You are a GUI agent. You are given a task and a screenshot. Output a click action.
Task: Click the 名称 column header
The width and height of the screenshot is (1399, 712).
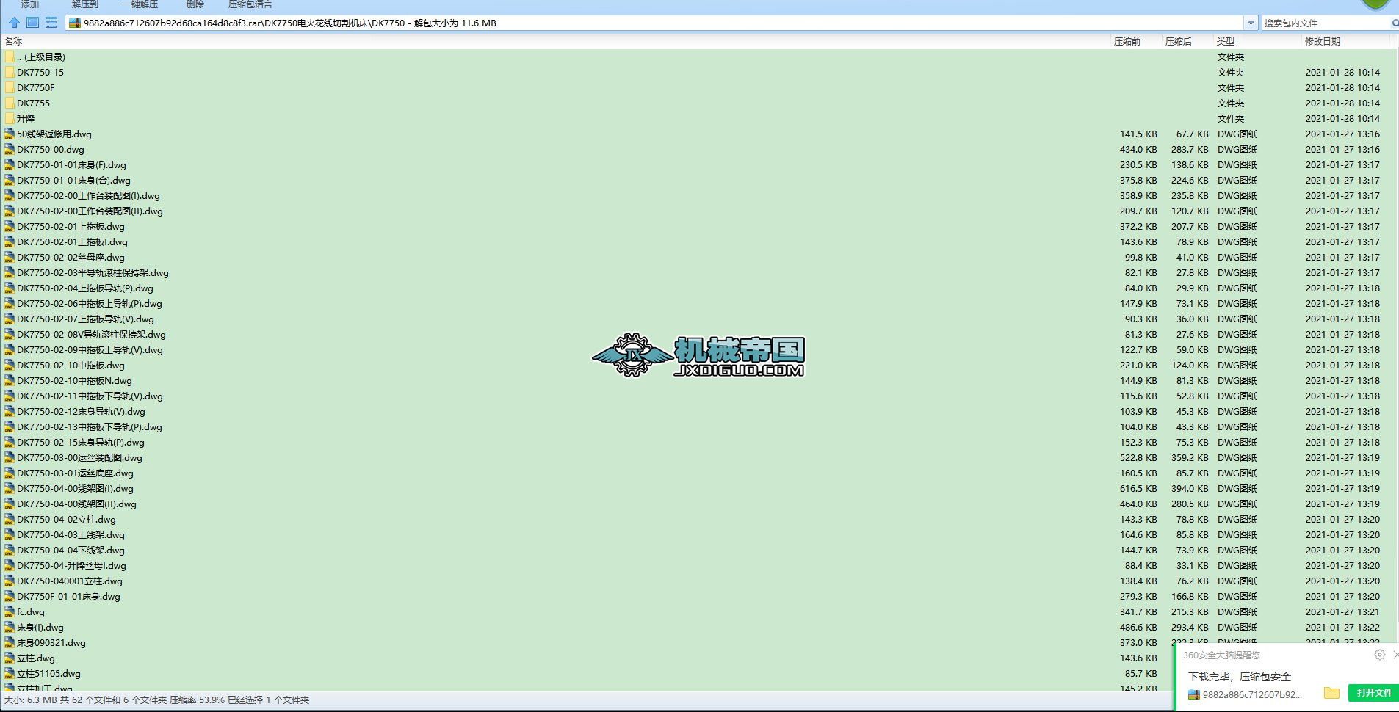tap(13, 41)
